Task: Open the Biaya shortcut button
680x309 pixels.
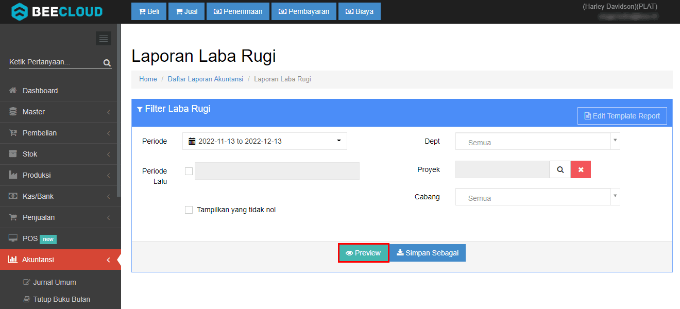Action: point(360,11)
